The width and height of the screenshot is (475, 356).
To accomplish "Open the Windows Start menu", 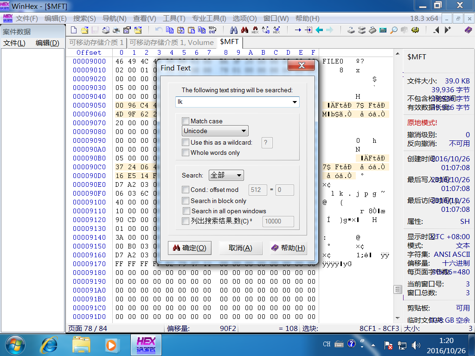I will pyautogui.click(x=15, y=345).
